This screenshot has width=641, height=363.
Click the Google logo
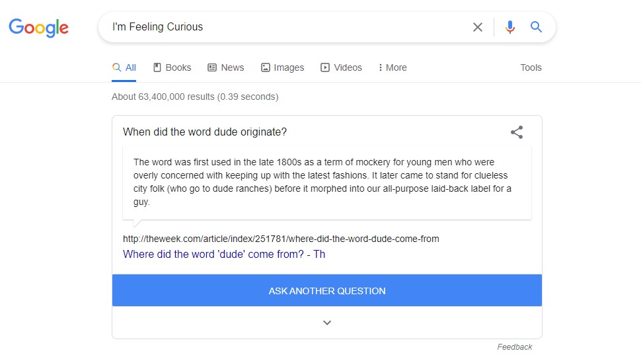click(x=39, y=28)
